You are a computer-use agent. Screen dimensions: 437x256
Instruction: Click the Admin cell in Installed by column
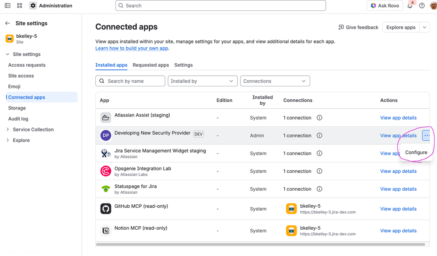click(x=257, y=135)
